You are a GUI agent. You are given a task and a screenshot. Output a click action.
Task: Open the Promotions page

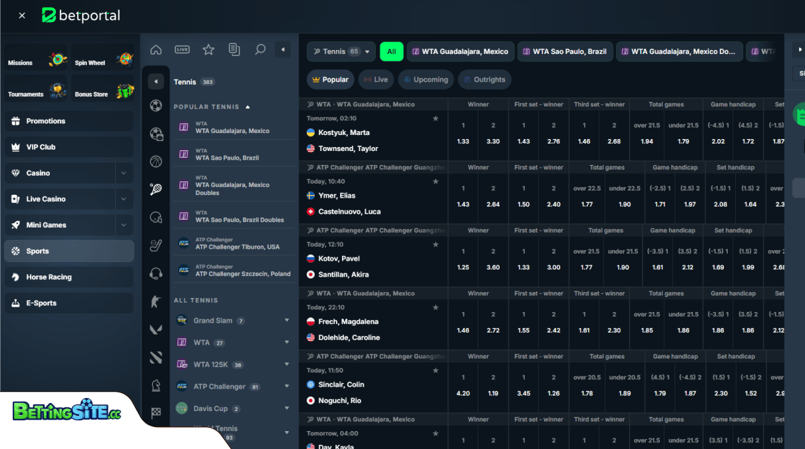pyautogui.click(x=69, y=121)
